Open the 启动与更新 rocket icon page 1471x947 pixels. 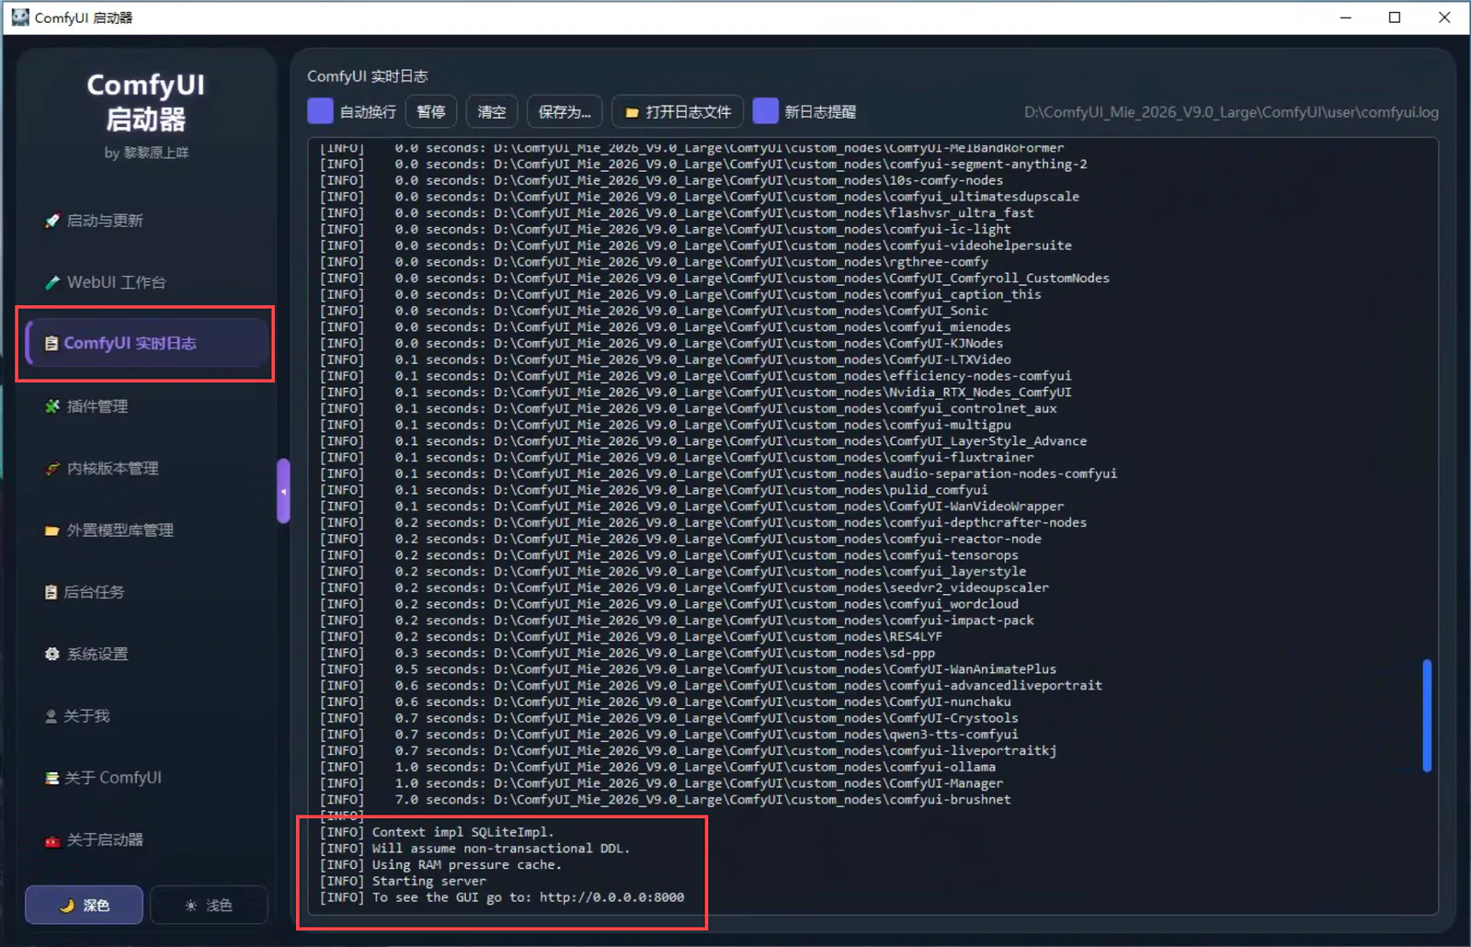(x=52, y=221)
